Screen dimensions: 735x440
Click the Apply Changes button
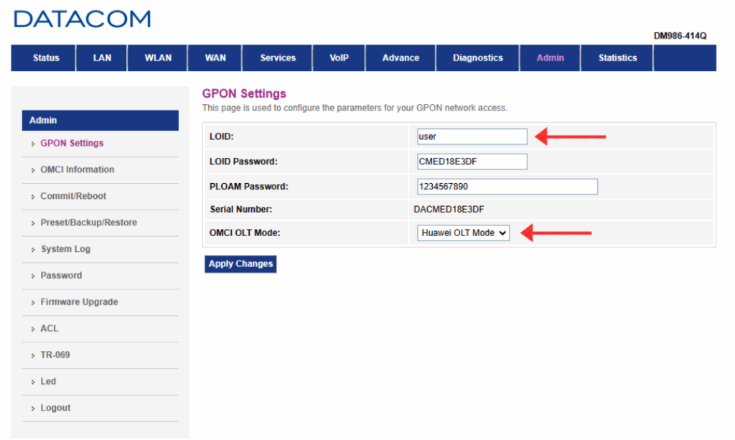(240, 264)
